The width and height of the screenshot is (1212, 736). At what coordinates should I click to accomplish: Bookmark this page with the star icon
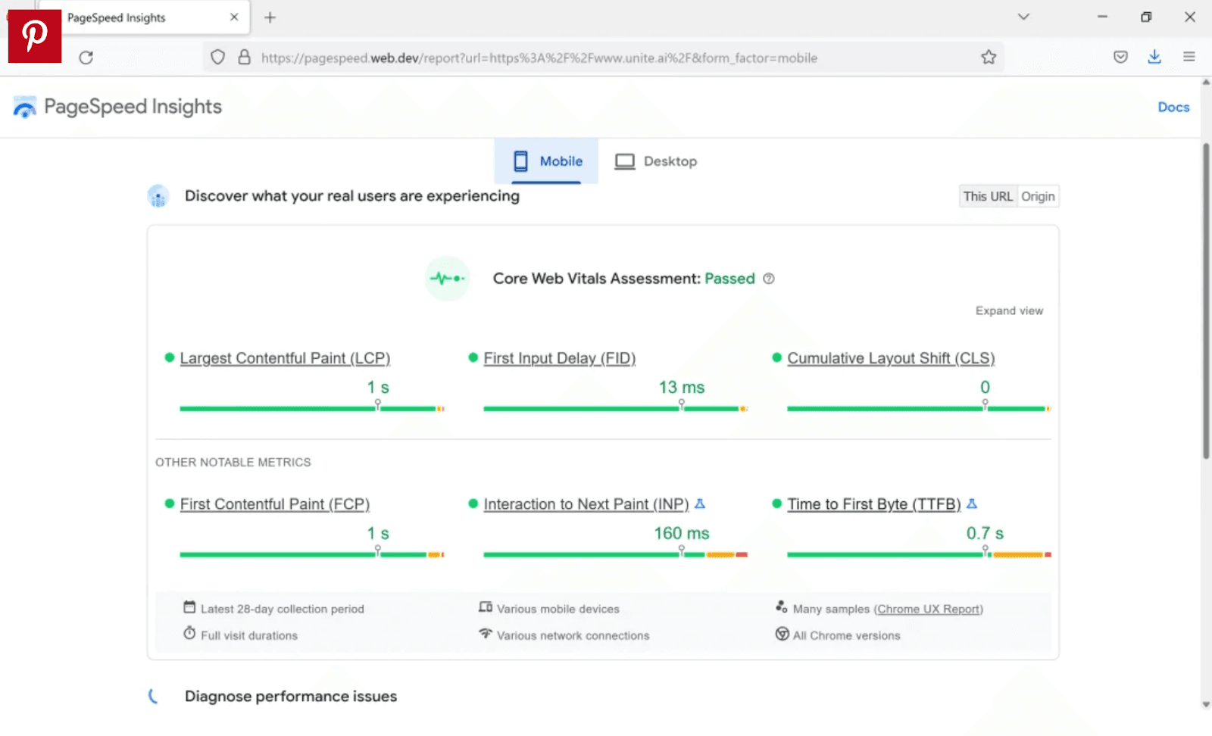click(x=989, y=58)
